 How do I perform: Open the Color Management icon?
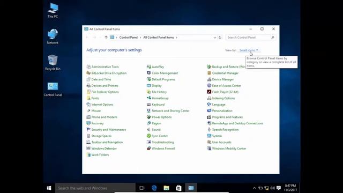[149, 73]
